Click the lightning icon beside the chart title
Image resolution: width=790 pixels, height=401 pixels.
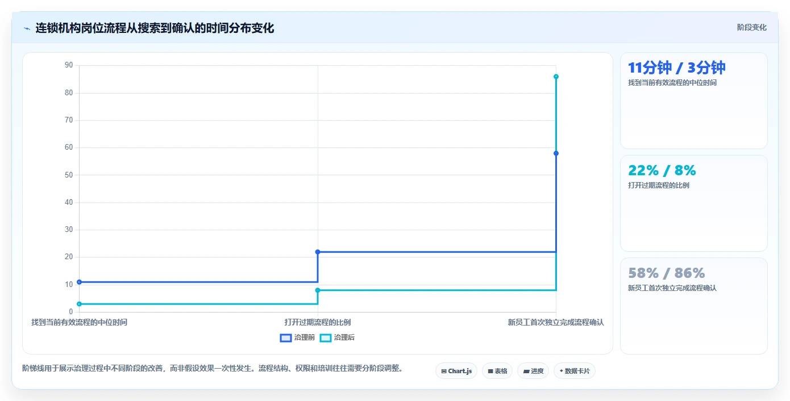27,28
